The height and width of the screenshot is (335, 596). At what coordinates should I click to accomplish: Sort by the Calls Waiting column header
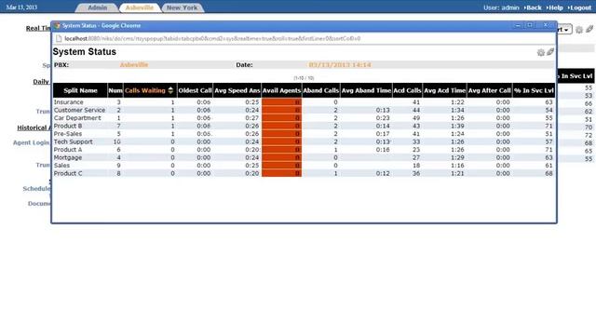pyautogui.click(x=145, y=90)
